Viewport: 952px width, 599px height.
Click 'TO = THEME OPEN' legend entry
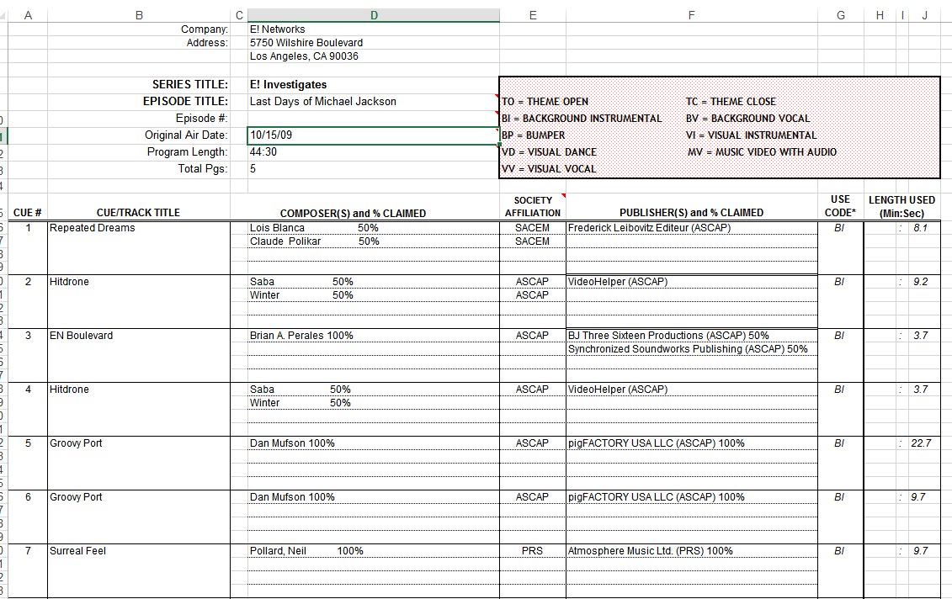[x=545, y=101]
